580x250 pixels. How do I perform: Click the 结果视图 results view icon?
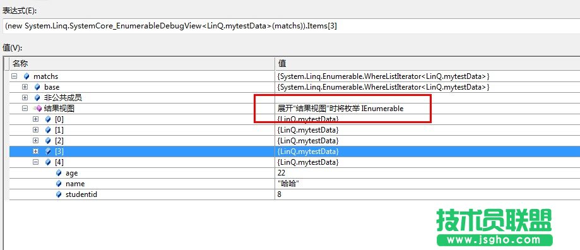coord(37,109)
